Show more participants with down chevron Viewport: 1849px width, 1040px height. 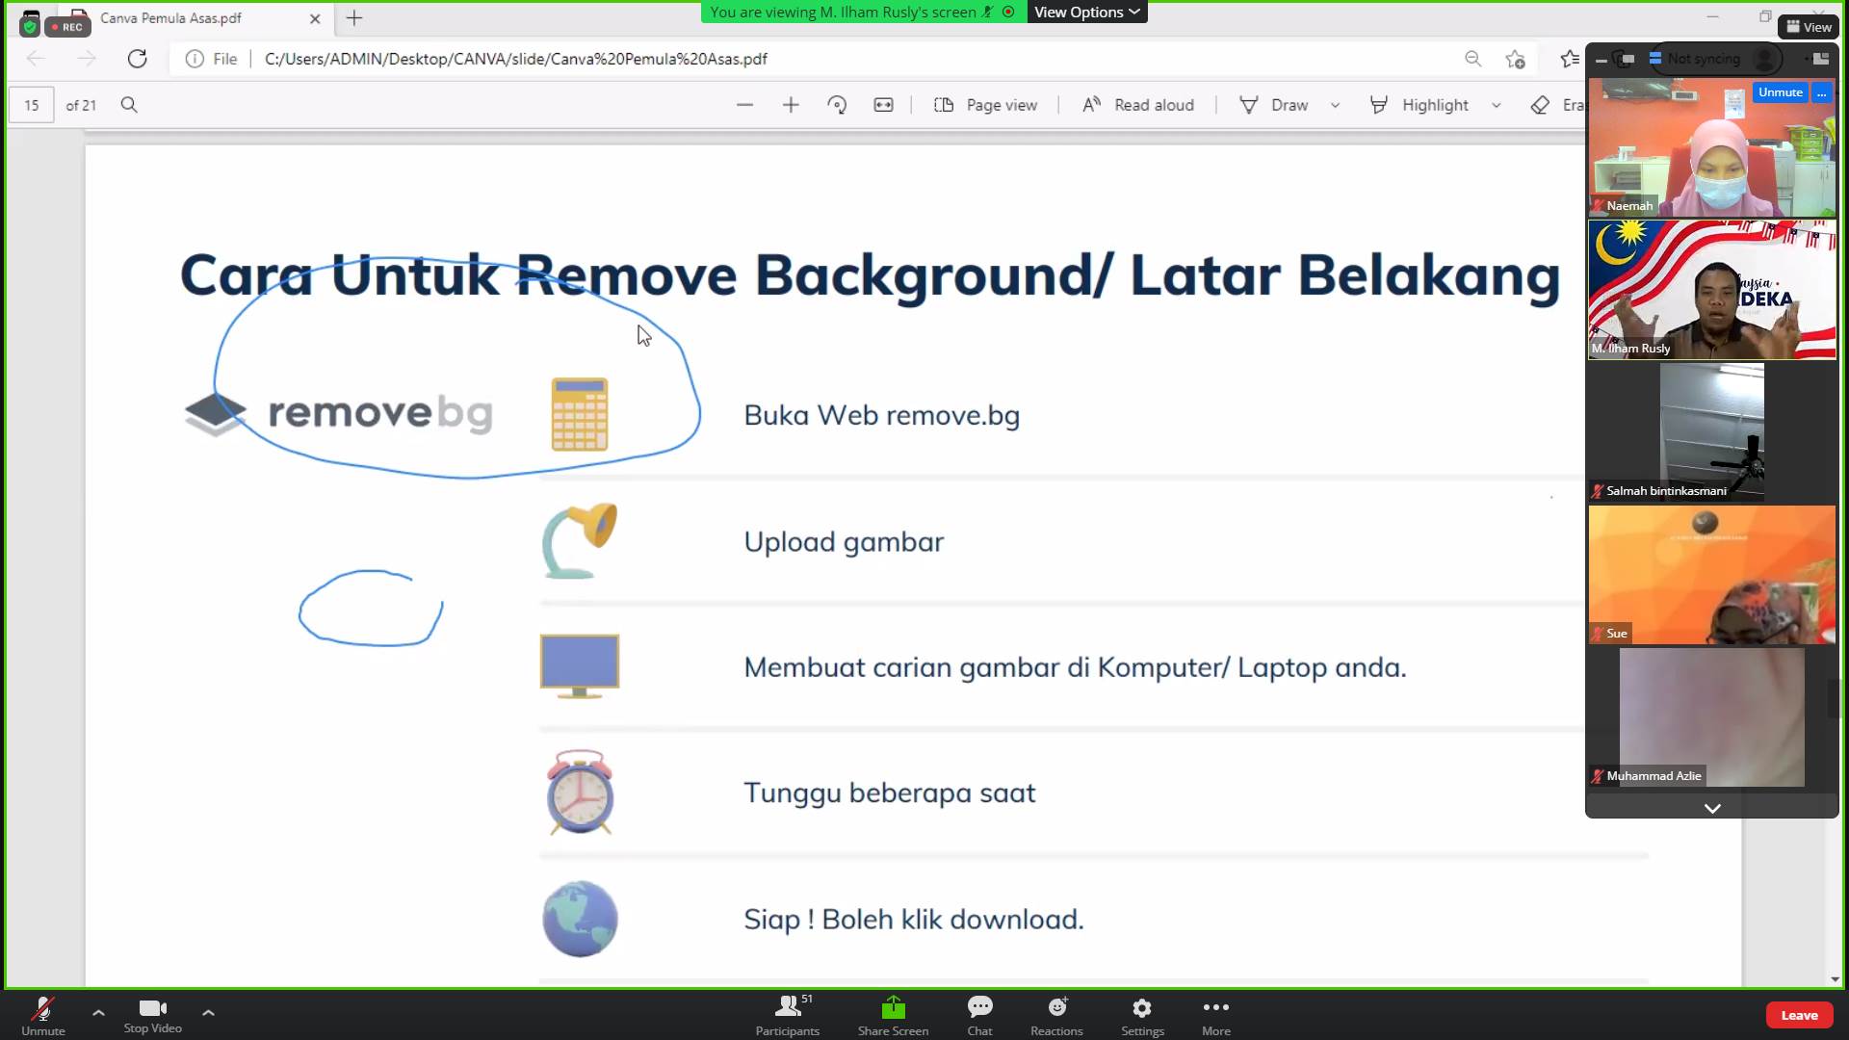click(1712, 808)
